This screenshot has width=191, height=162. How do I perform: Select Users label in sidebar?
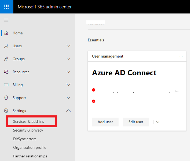click(x=17, y=46)
